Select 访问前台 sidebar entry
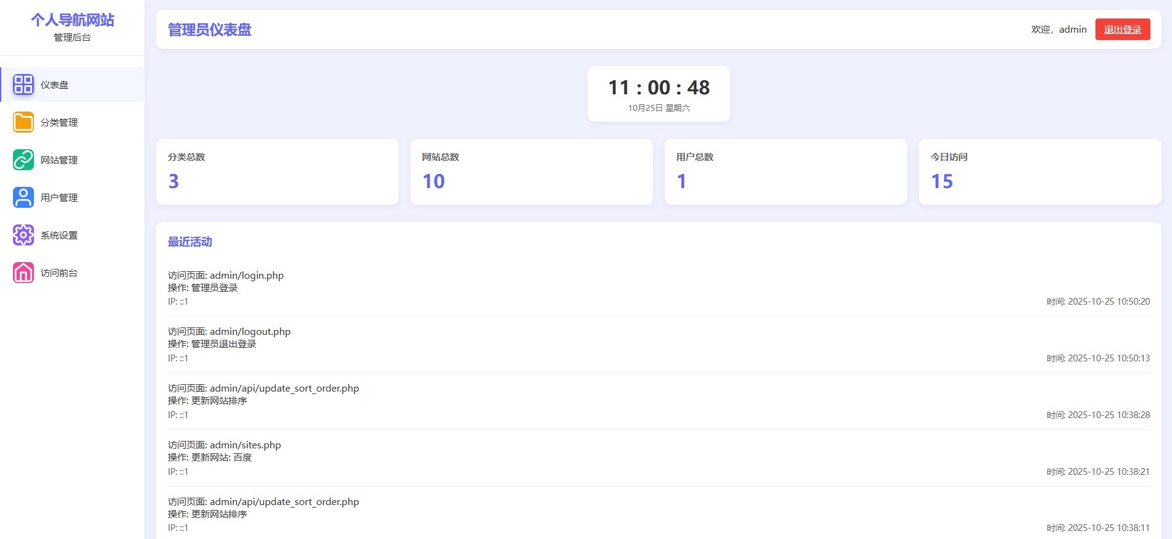Viewport: 1172px width, 539px height. pyautogui.click(x=72, y=273)
